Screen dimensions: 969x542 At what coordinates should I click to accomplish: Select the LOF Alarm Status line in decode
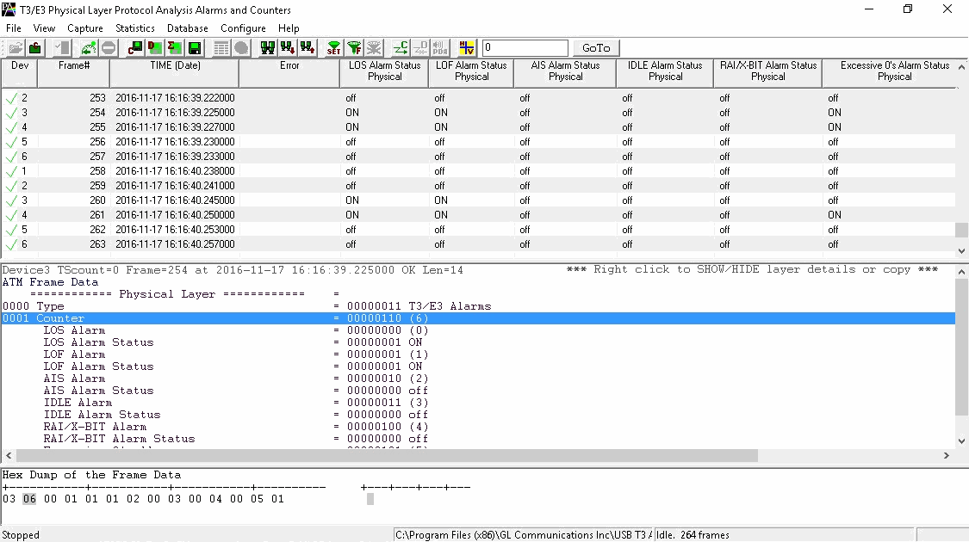pyautogui.click(x=98, y=366)
